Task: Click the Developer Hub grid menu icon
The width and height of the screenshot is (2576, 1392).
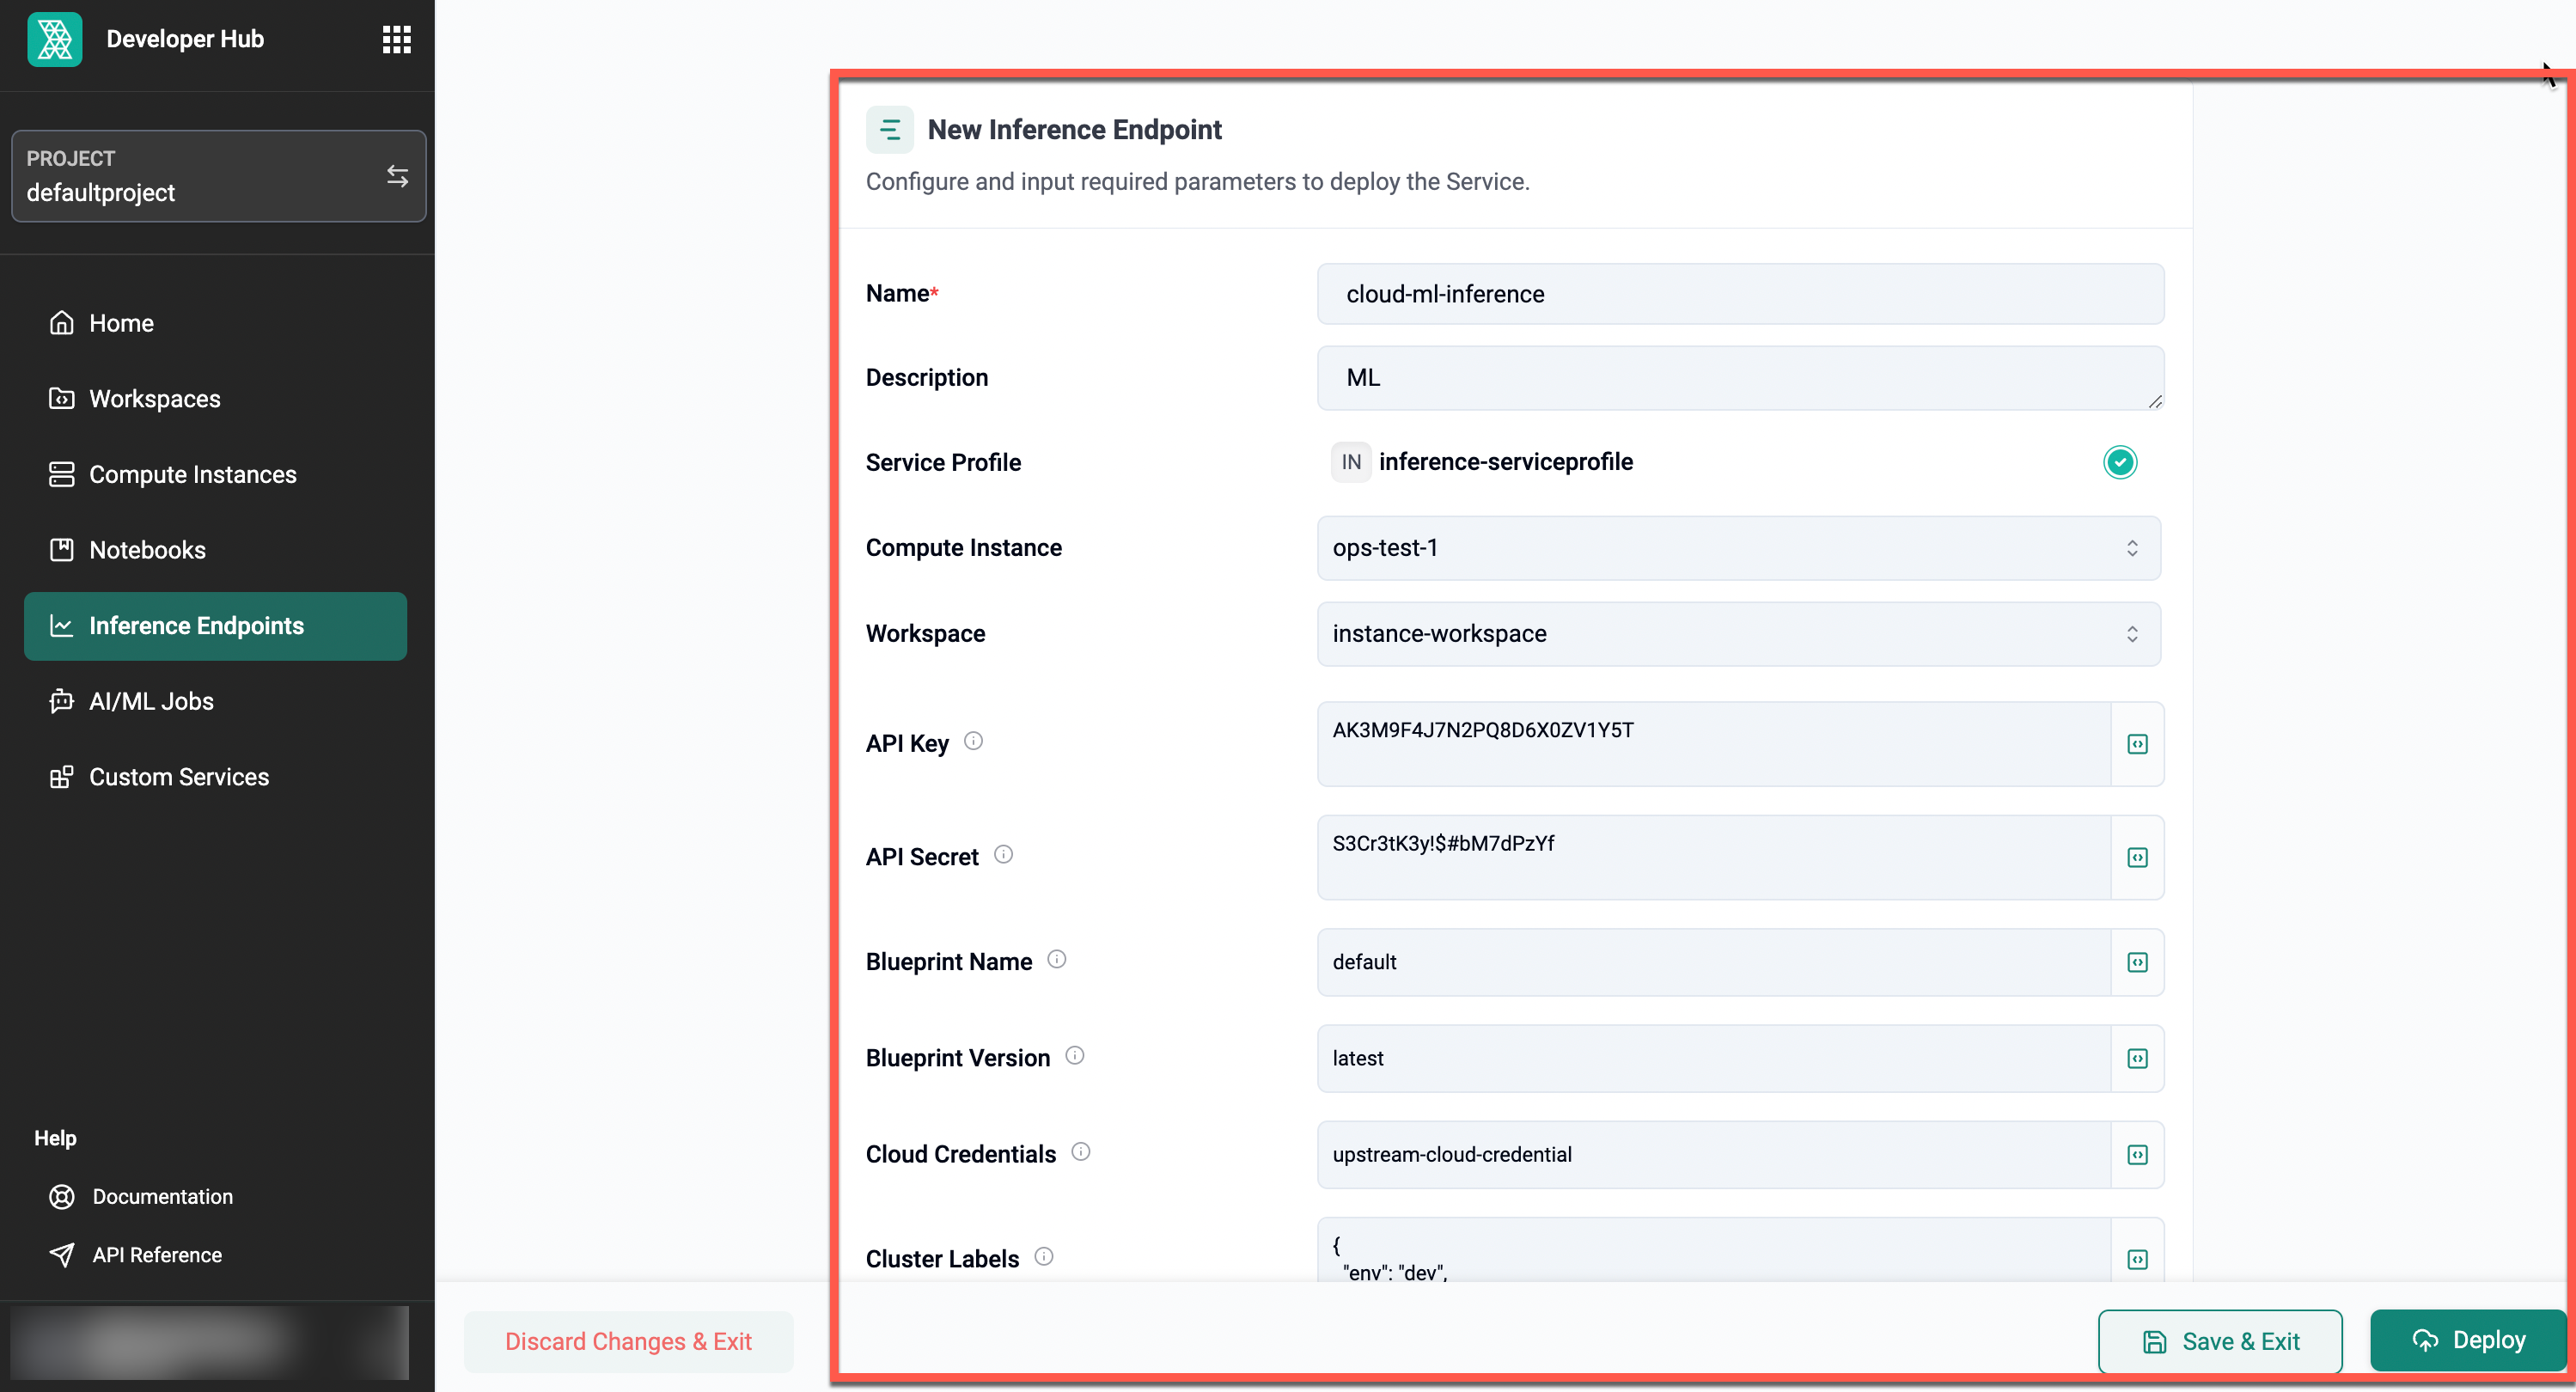Action: tap(394, 40)
